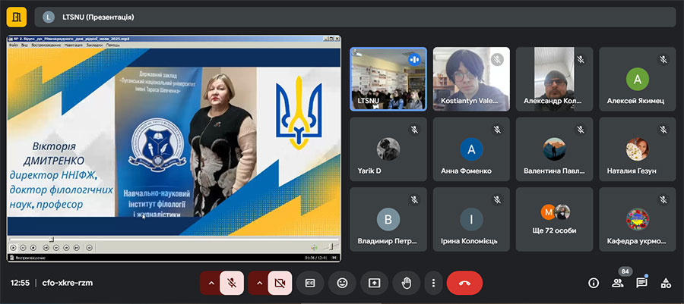Open the in-call chat panel
Viewport: 684px width, 304px height.
(641, 283)
